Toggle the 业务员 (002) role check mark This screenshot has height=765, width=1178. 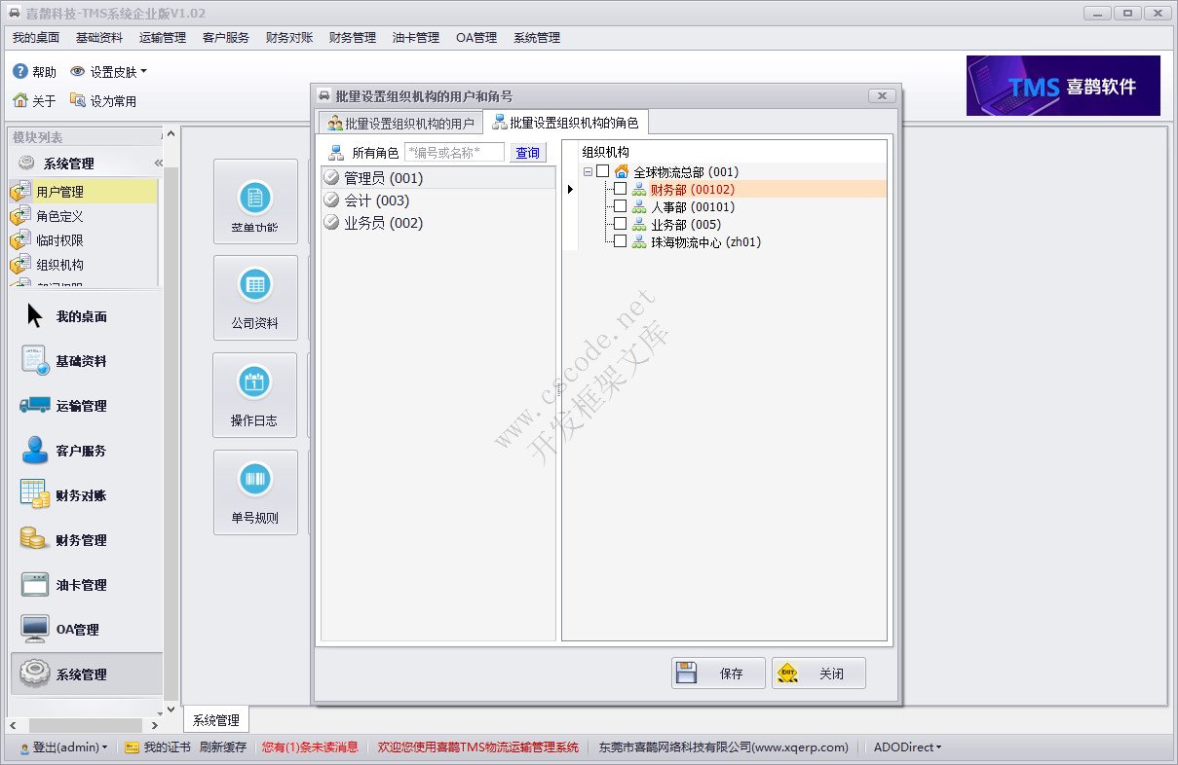click(332, 223)
